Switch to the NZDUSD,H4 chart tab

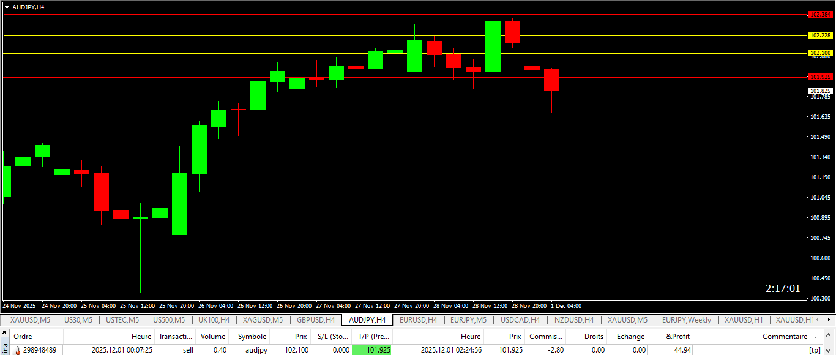[574, 320]
